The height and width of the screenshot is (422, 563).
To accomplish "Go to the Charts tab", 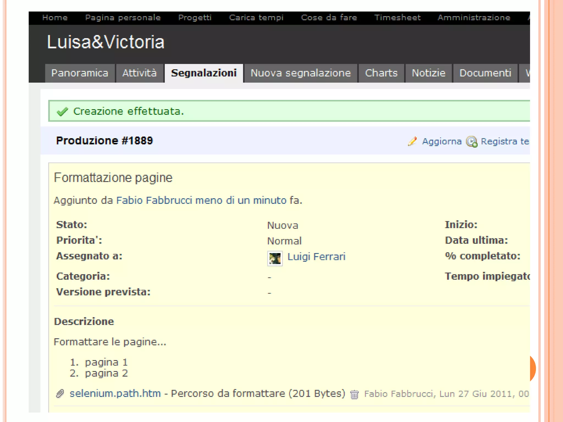I will [381, 73].
